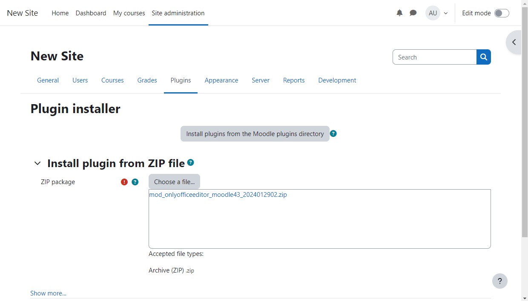Open the Dashboard menu item
This screenshot has width=528, height=301.
pyautogui.click(x=91, y=13)
